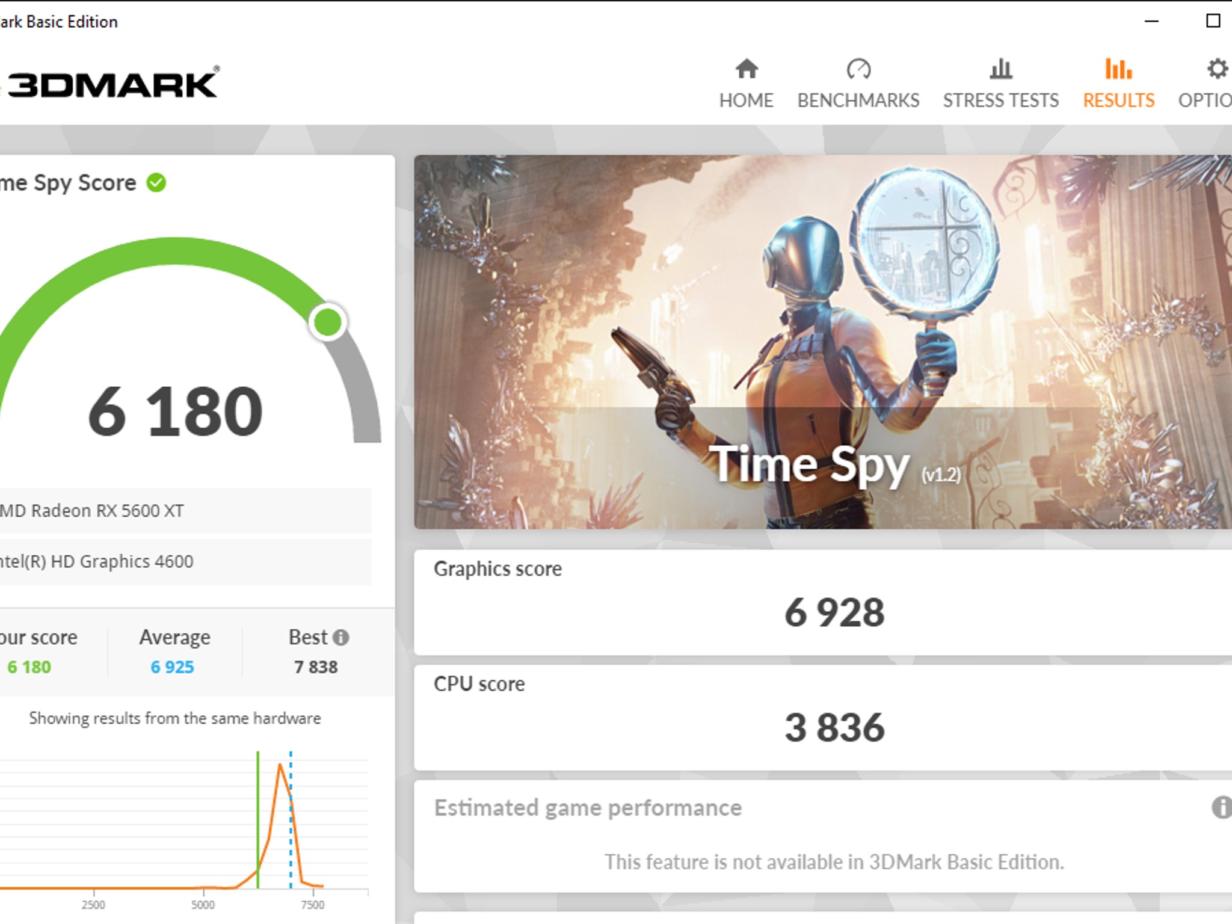Select the AMD Radeon RX 5600 XT row
1232x924 pixels.
pyautogui.click(x=180, y=511)
